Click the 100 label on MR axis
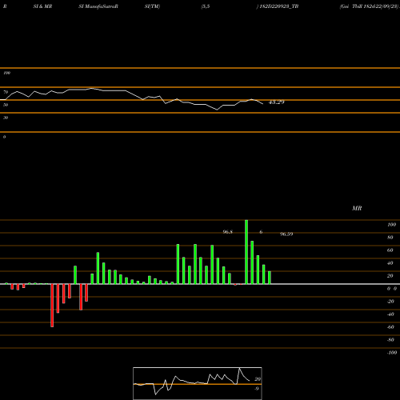The image size is (400, 400). tap(391, 225)
